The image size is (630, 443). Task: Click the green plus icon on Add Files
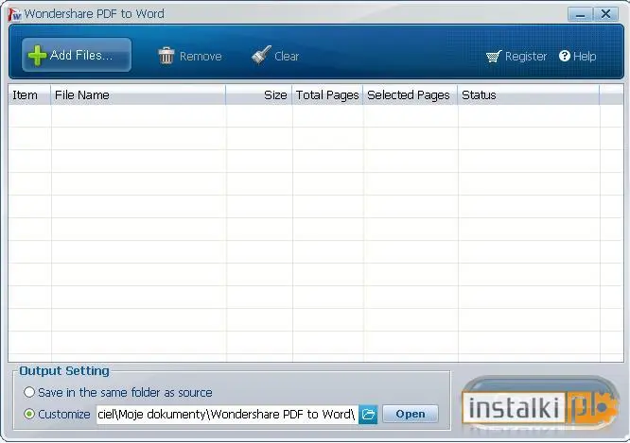(x=38, y=56)
